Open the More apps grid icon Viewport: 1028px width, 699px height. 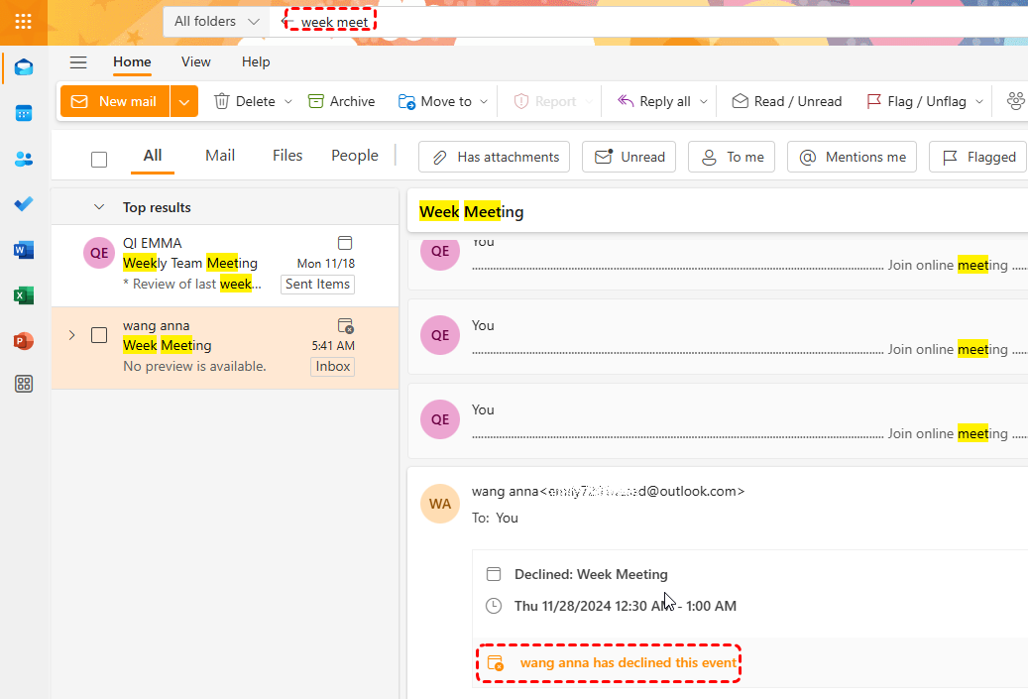tap(24, 385)
